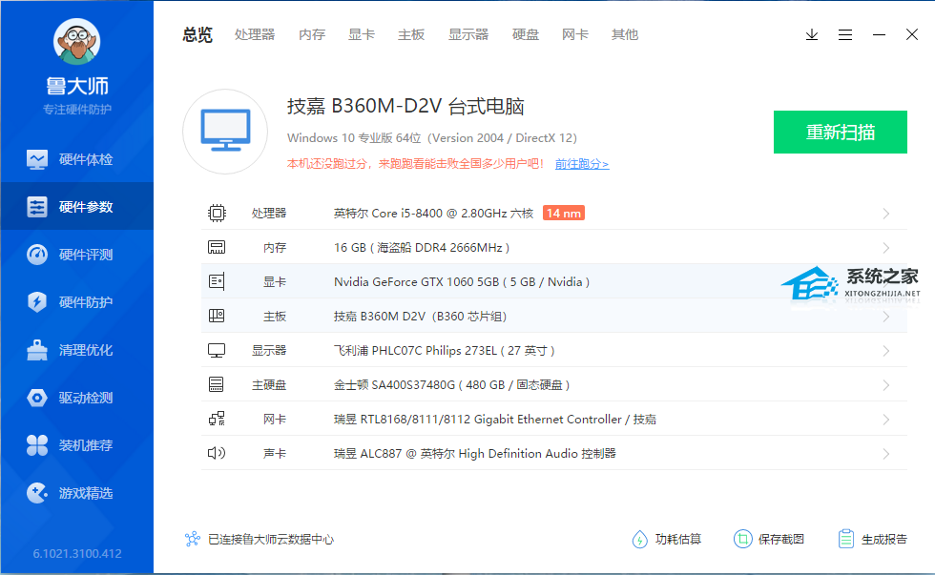Image resolution: width=935 pixels, height=575 pixels.
Task: Click the hard disk icon in 主硬盘 row
Action: (217, 384)
